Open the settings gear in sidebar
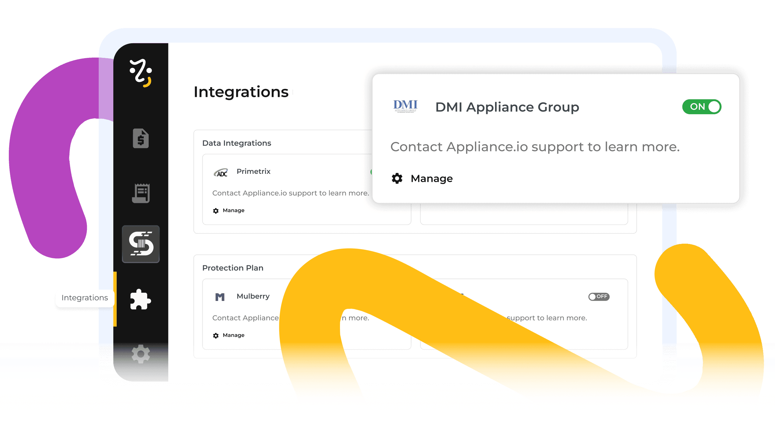775x424 pixels. [141, 354]
